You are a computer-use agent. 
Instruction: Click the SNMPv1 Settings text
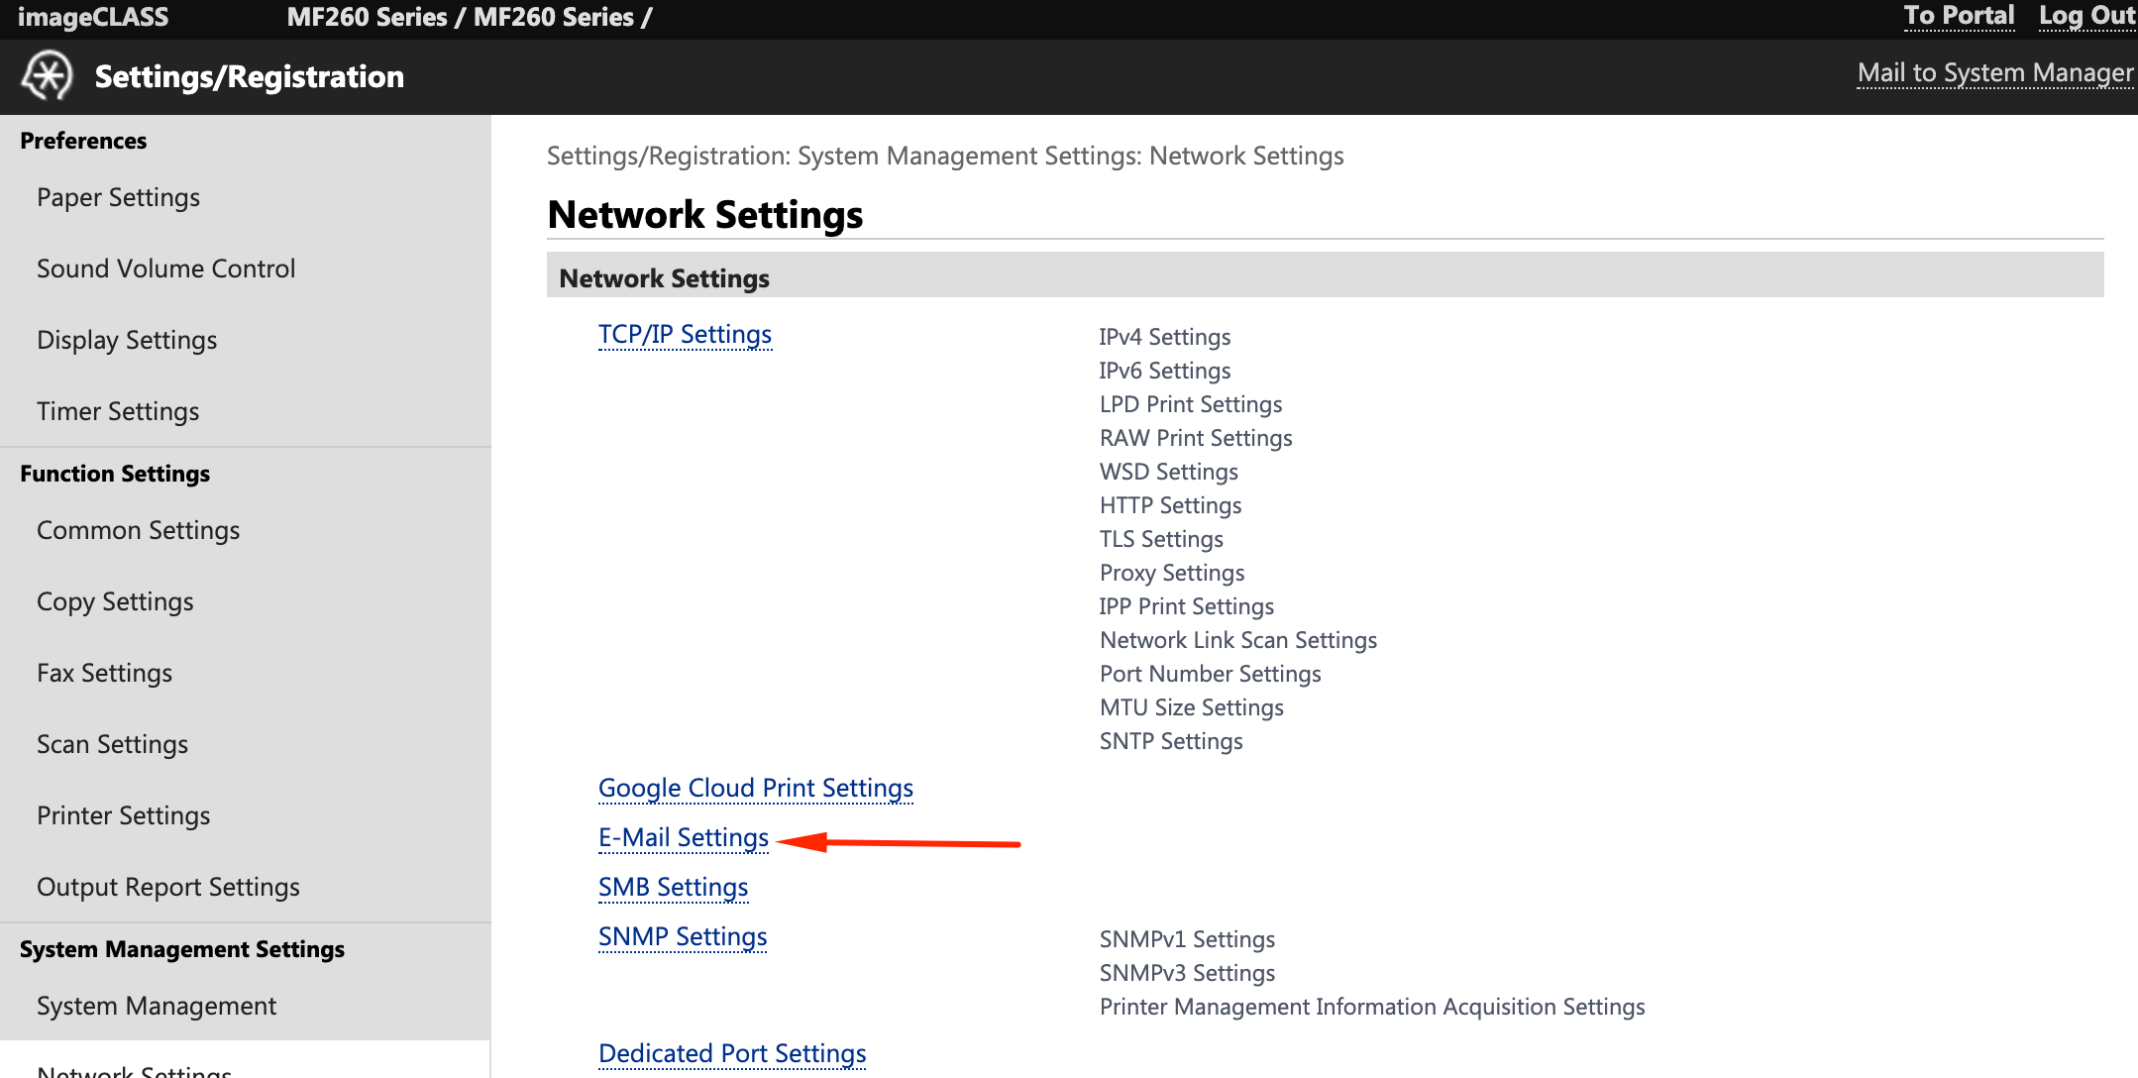point(1187,939)
